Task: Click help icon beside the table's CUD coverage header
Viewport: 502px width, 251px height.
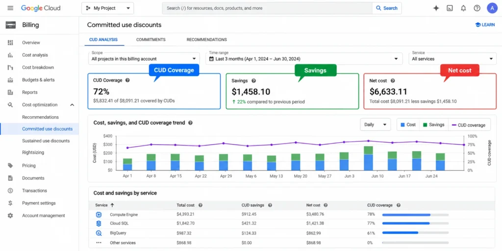Action: (x=398, y=205)
